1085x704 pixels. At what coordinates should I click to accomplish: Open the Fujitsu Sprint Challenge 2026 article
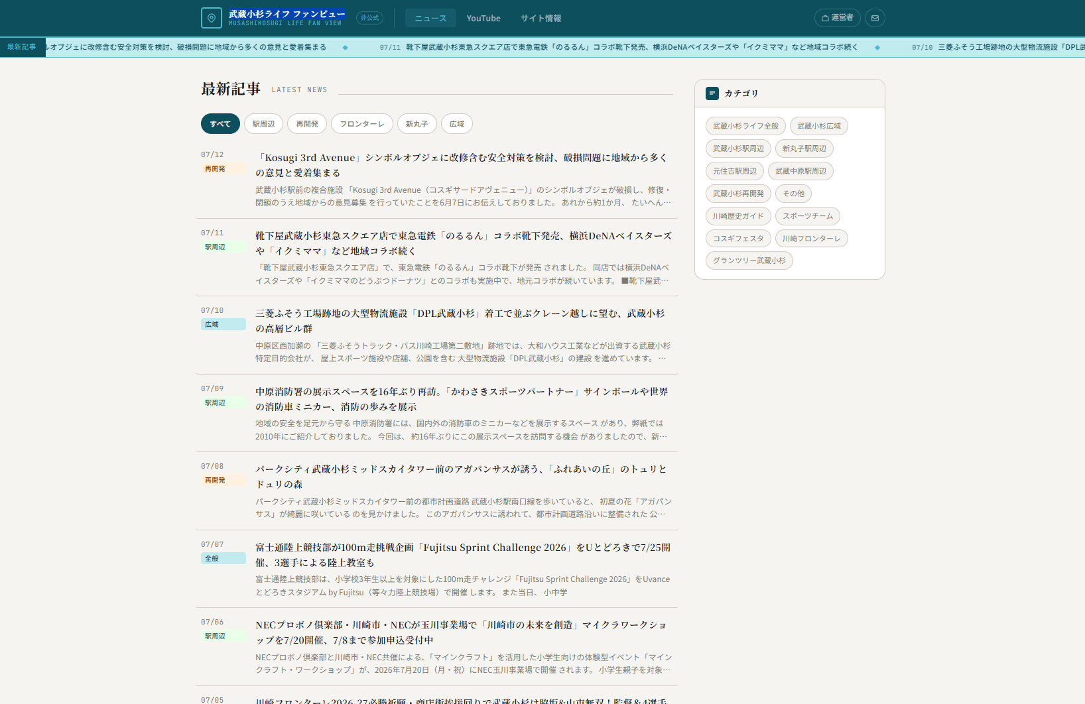[x=463, y=555]
